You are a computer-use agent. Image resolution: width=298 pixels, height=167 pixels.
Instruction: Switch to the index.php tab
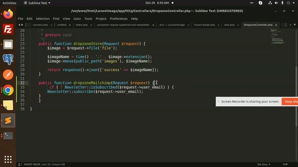(82, 25)
